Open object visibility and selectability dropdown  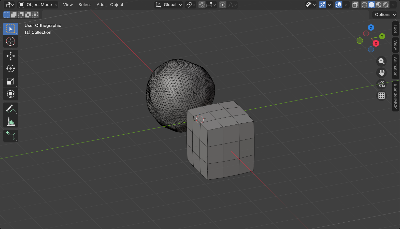pyautogui.click(x=311, y=5)
